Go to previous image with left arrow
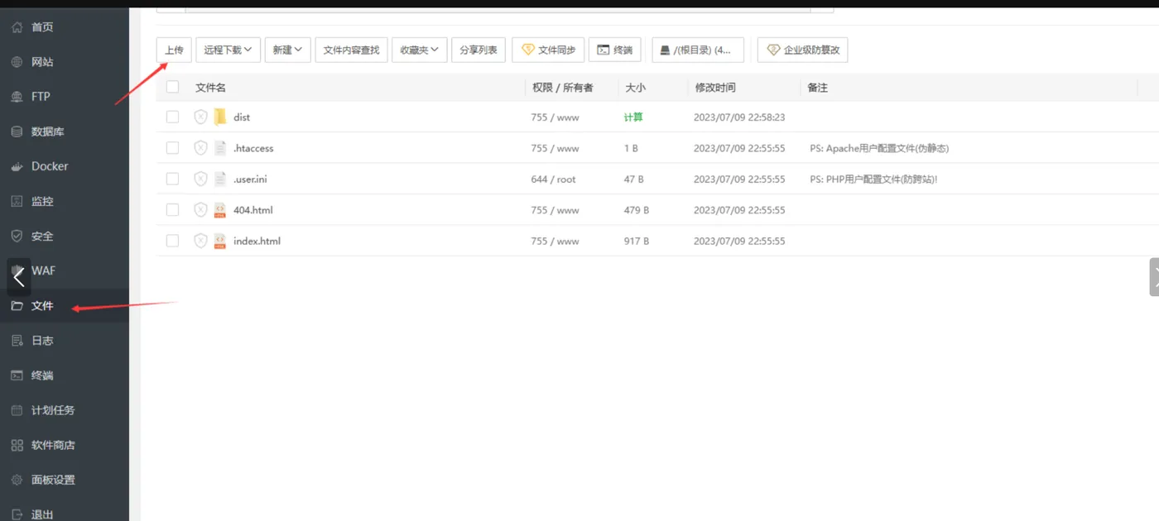1159x521 pixels. pos(19,277)
